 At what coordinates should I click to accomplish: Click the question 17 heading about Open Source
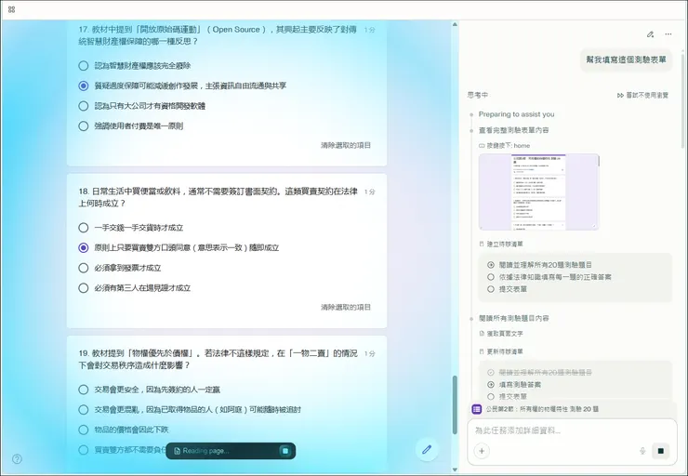coord(218,35)
